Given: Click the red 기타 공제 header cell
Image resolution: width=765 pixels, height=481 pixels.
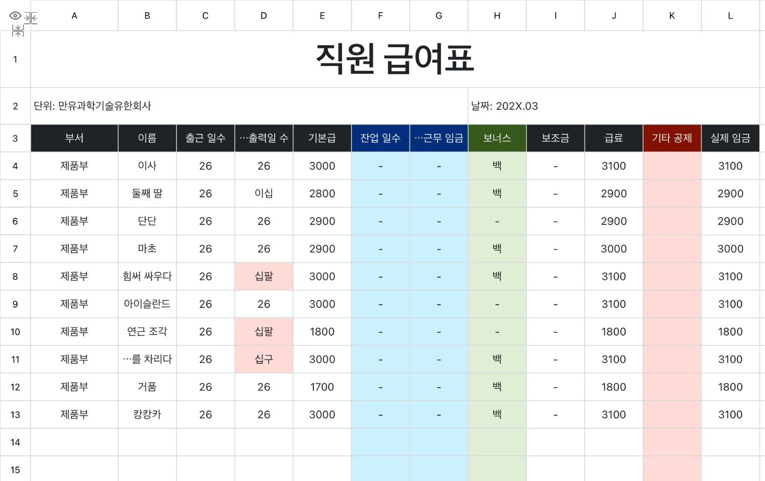Looking at the screenshot, I should [672, 138].
